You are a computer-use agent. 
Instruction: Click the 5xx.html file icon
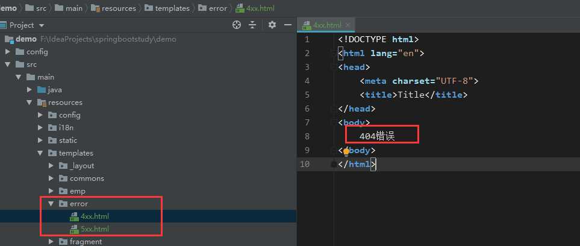pos(75,229)
